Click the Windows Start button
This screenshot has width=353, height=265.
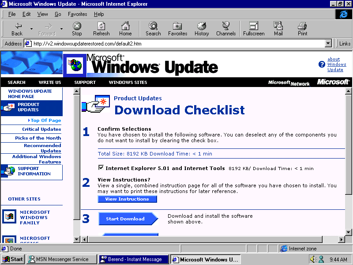[13, 259]
